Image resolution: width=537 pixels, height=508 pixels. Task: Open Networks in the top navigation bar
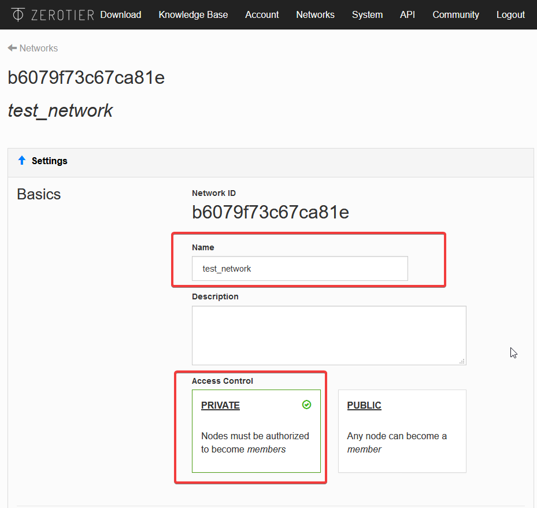tap(316, 14)
